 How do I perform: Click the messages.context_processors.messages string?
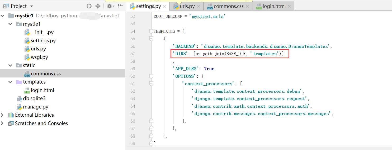262,114
